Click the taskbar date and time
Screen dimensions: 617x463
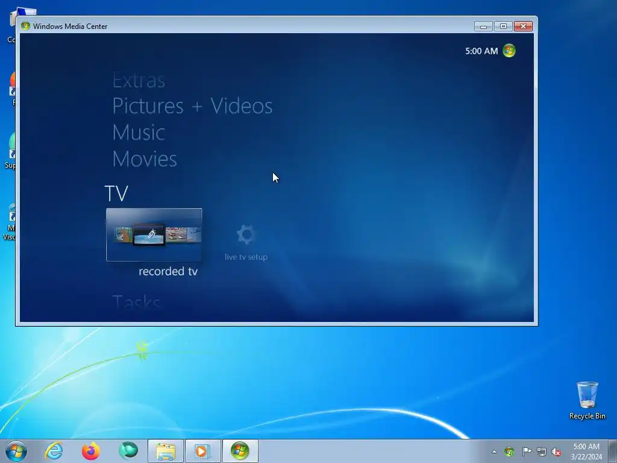586,452
